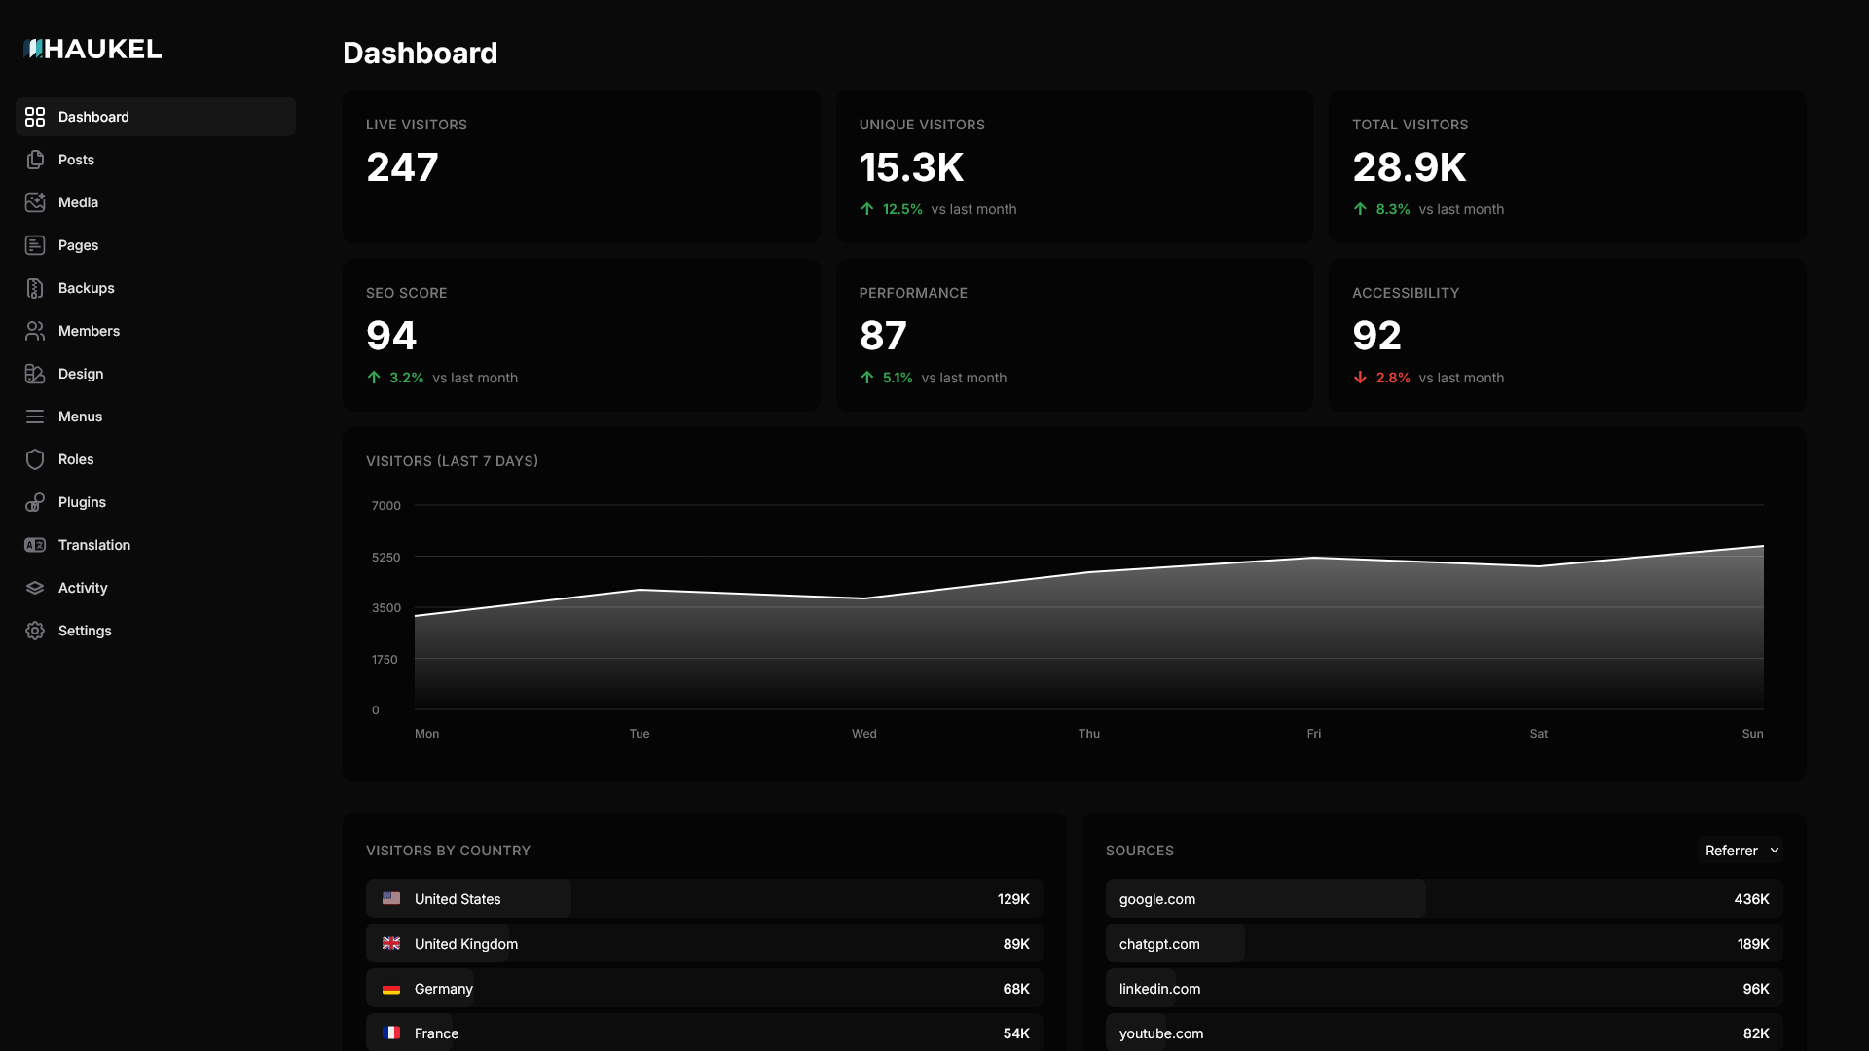The width and height of the screenshot is (1869, 1051).
Task: Open the Design pen icon
Action: [x=35, y=374]
